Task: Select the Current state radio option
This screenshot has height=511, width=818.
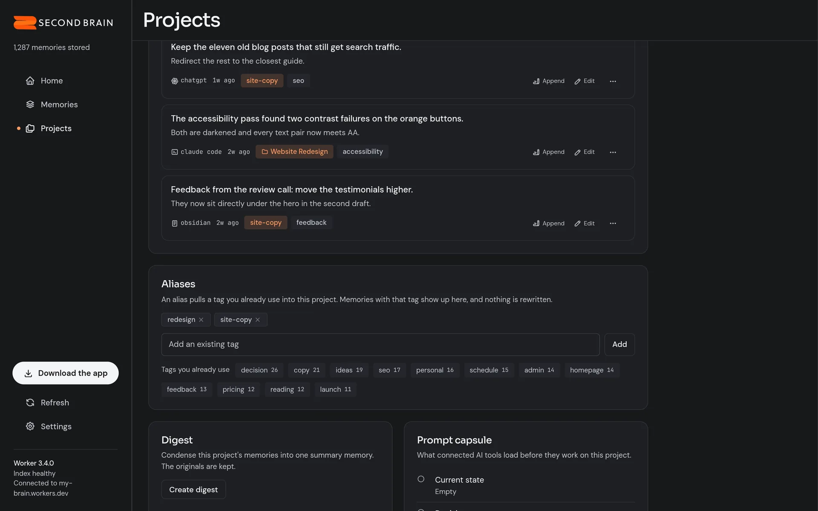Action: (x=421, y=479)
